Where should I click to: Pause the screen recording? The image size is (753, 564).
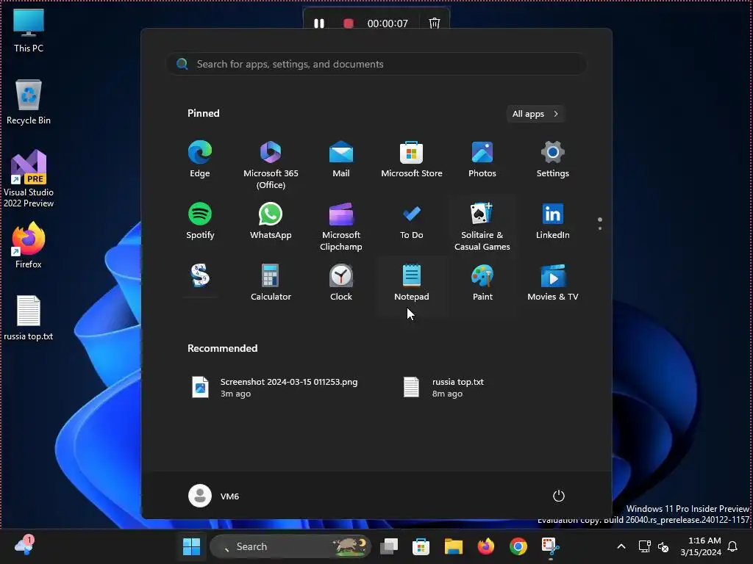pyautogui.click(x=319, y=23)
